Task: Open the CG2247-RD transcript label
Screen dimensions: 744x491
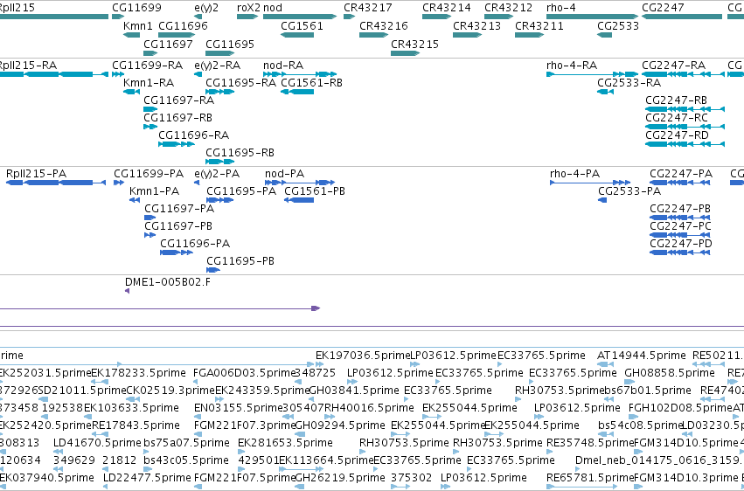Action: (x=677, y=135)
